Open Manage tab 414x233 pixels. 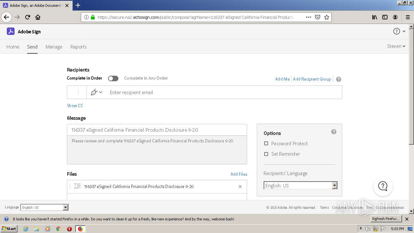pos(54,47)
